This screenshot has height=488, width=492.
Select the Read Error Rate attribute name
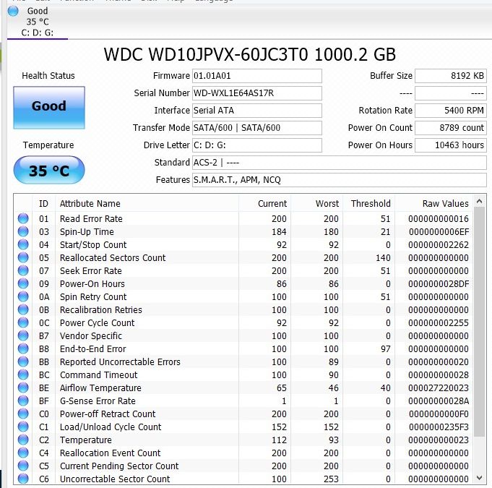[91, 218]
